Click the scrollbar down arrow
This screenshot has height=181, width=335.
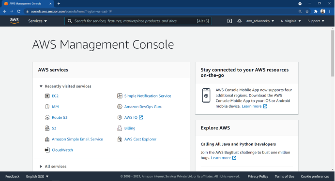[333, 169]
